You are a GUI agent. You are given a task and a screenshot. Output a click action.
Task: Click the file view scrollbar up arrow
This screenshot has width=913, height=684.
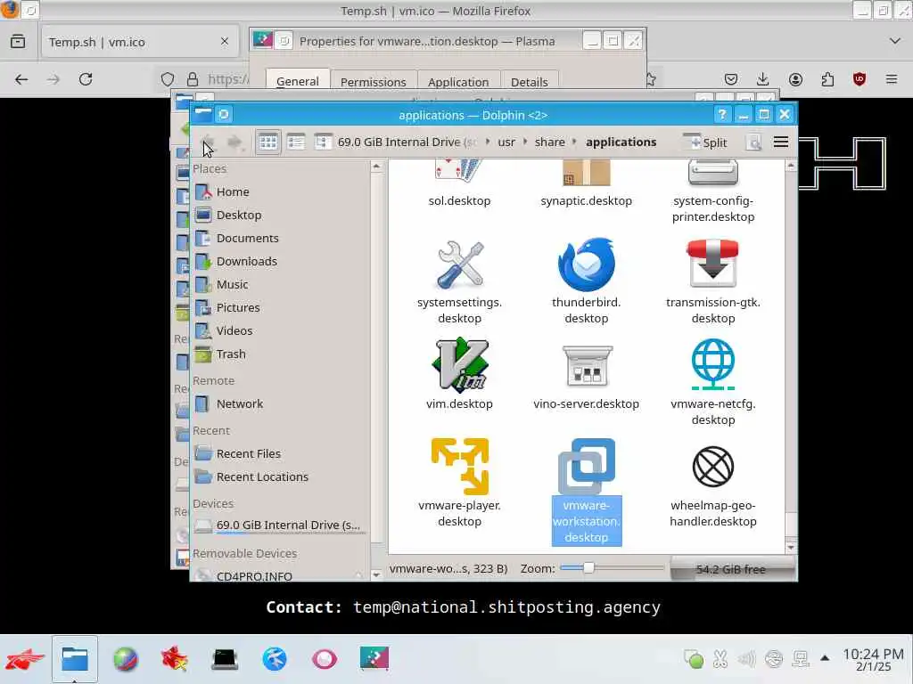(791, 167)
